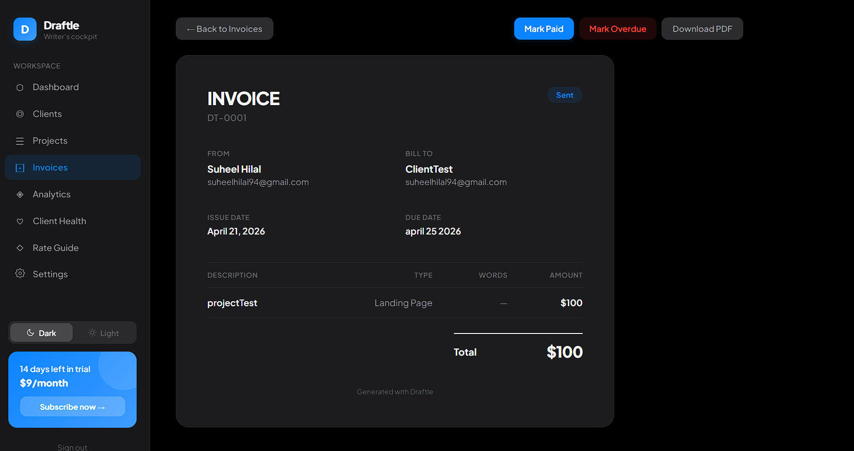Click the Settings gear icon
Image resolution: width=854 pixels, height=451 pixels.
coord(20,274)
